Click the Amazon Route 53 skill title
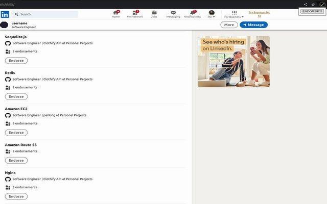This screenshot has width=327, height=204. coord(20,145)
